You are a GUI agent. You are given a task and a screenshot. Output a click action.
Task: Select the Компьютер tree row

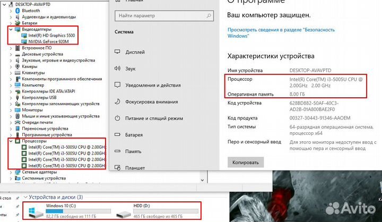coord(33,85)
